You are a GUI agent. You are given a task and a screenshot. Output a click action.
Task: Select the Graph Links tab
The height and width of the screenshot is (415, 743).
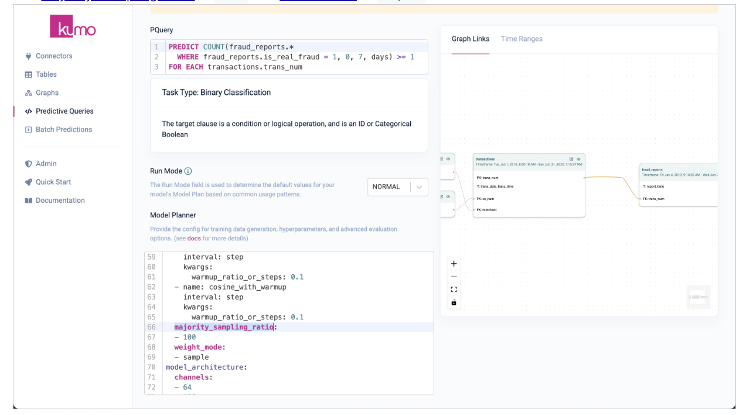click(470, 39)
